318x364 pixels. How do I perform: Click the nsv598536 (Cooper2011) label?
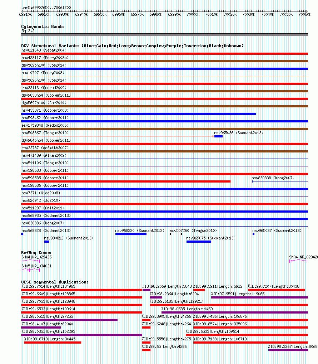(x=45, y=185)
